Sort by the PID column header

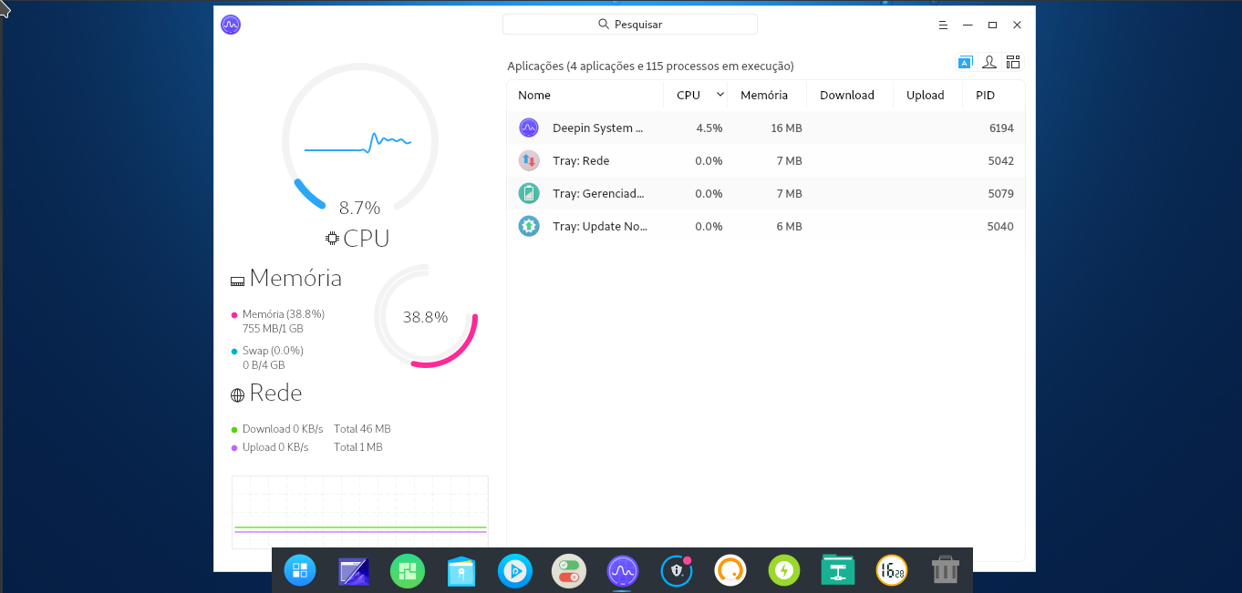(985, 95)
